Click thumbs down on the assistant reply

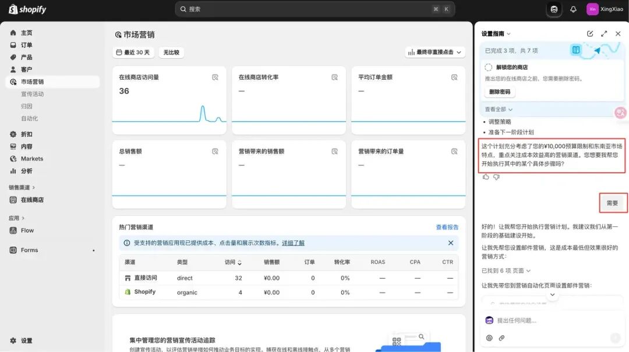click(x=496, y=177)
